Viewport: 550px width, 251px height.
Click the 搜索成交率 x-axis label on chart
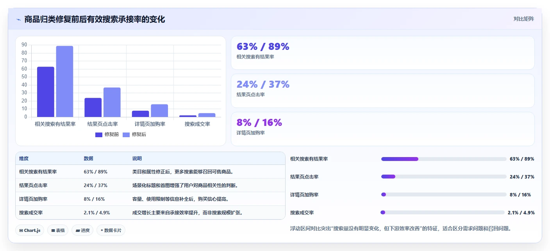click(x=197, y=124)
